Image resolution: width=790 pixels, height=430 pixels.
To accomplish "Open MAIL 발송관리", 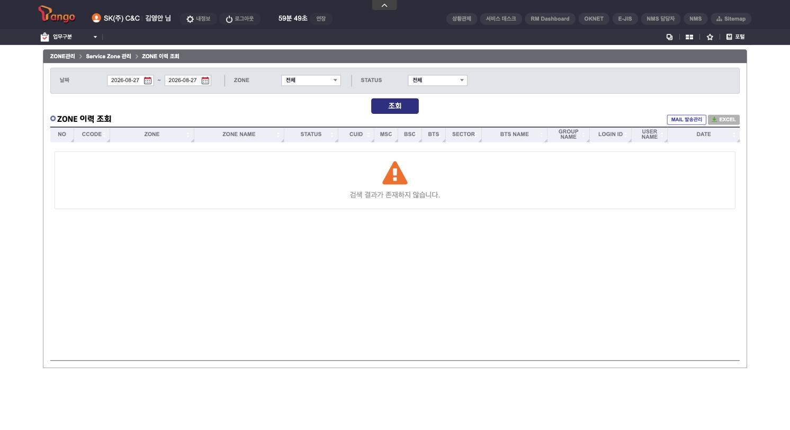I will click(x=686, y=120).
